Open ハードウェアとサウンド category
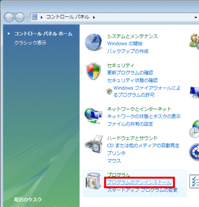The width and height of the screenshot is (199, 207). click(x=133, y=138)
